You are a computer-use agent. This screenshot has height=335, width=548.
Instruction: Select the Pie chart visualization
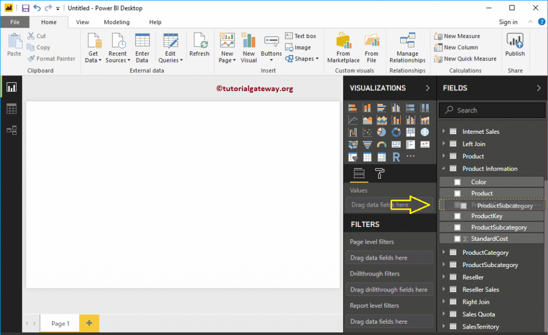[382, 132]
